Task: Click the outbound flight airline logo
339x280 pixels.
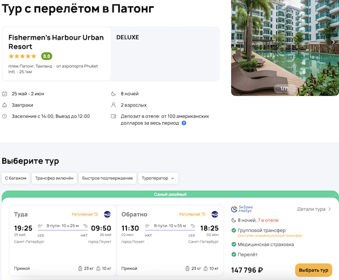Action: tap(107, 215)
